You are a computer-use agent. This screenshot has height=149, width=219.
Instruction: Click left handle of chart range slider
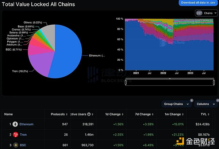click(x=126, y=81)
